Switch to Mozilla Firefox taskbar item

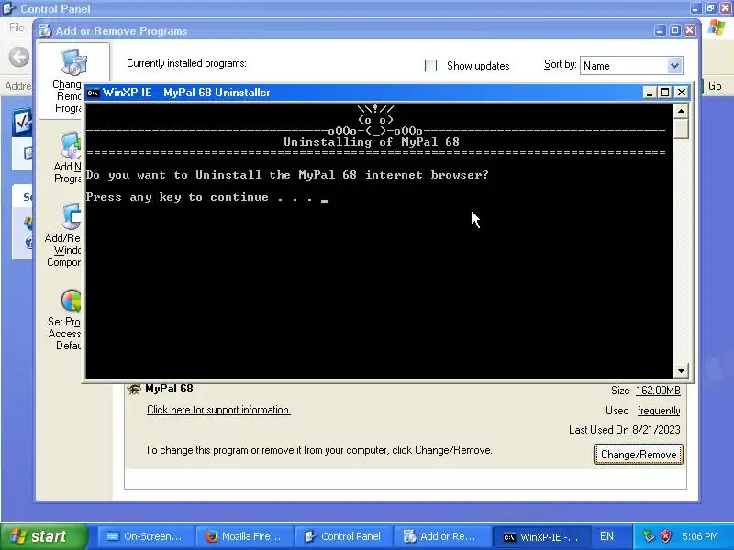(x=244, y=536)
